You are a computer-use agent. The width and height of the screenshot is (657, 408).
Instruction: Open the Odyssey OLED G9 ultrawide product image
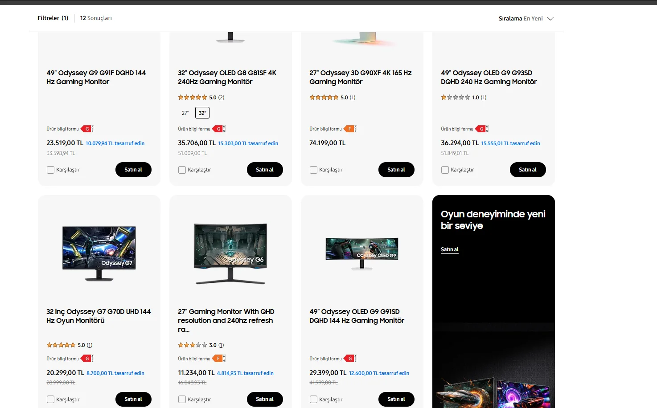(362, 253)
